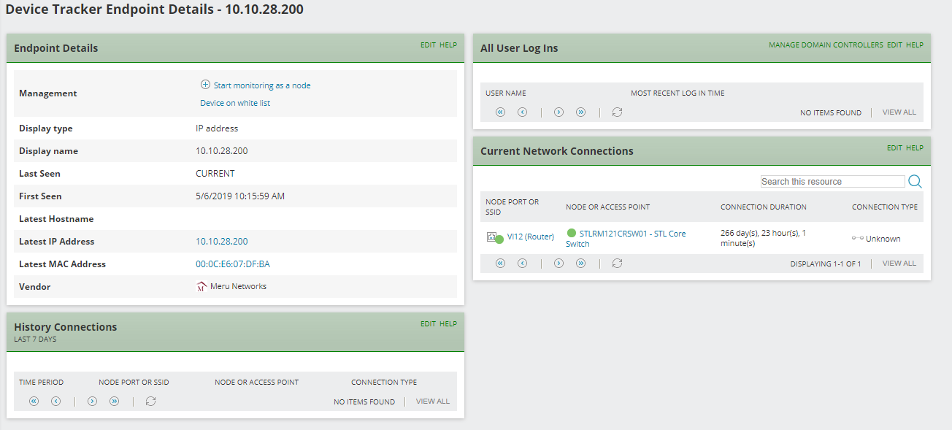
Task: Go to last page in History Connections
Action: (114, 402)
